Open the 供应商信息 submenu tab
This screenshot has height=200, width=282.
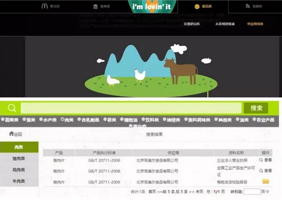(x=255, y=24)
